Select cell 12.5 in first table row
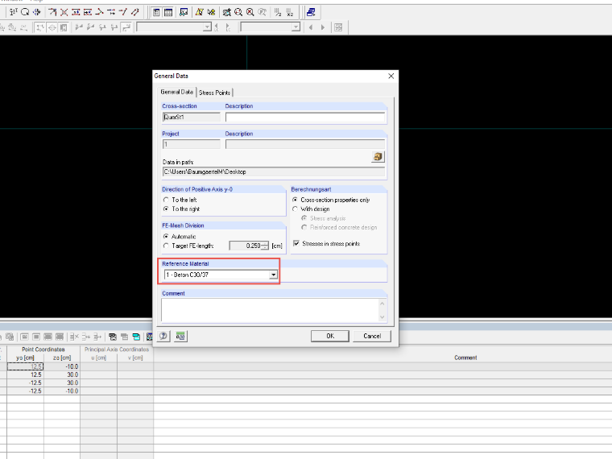 pyautogui.click(x=26, y=366)
